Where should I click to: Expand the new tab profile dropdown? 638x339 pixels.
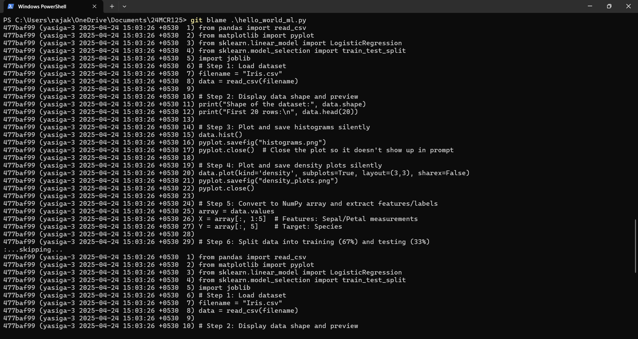pyautogui.click(x=124, y=6)
